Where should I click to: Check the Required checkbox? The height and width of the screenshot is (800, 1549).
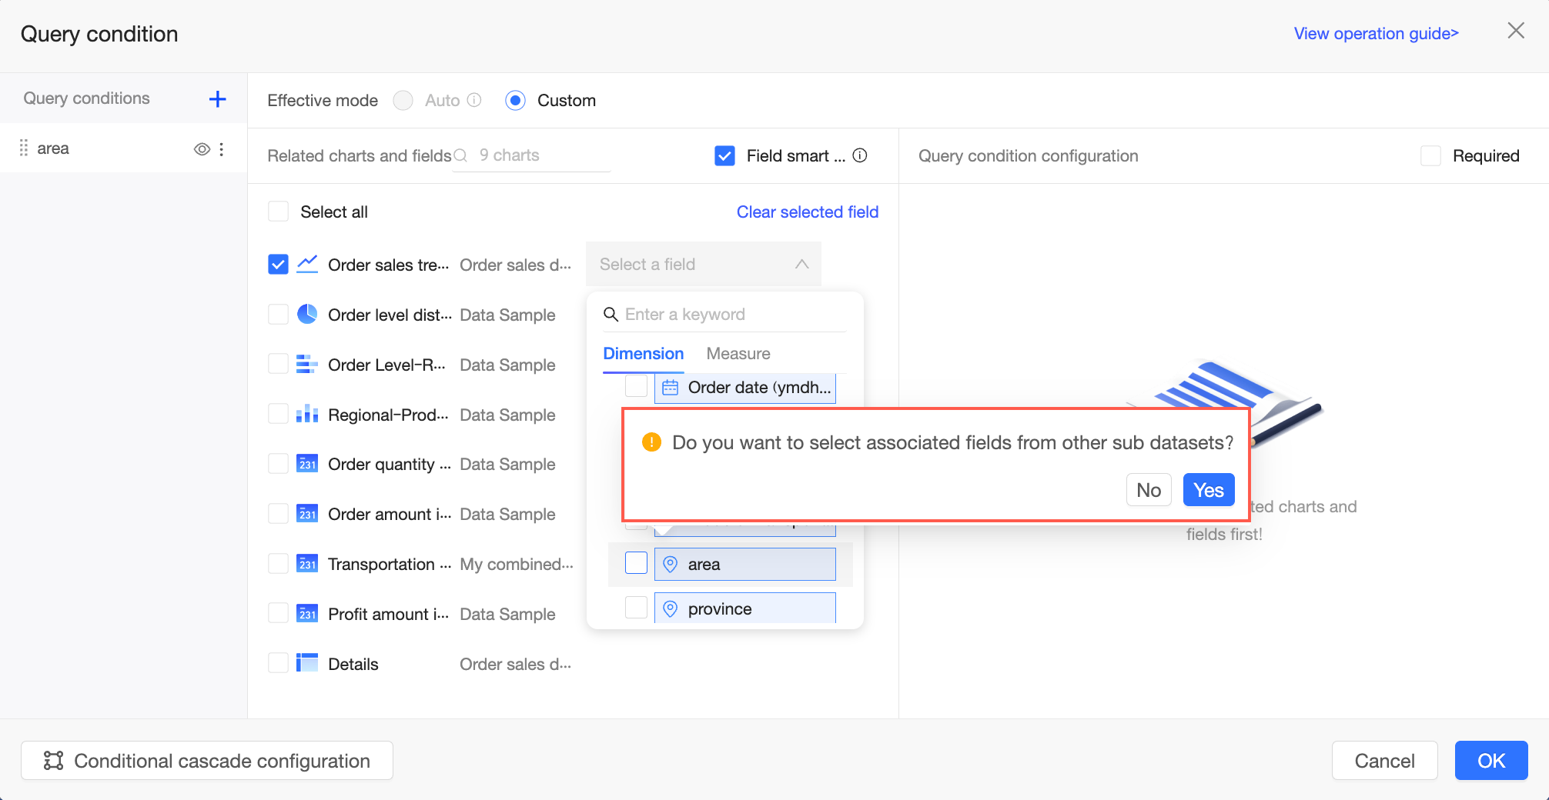click(x=1430, y=155)
